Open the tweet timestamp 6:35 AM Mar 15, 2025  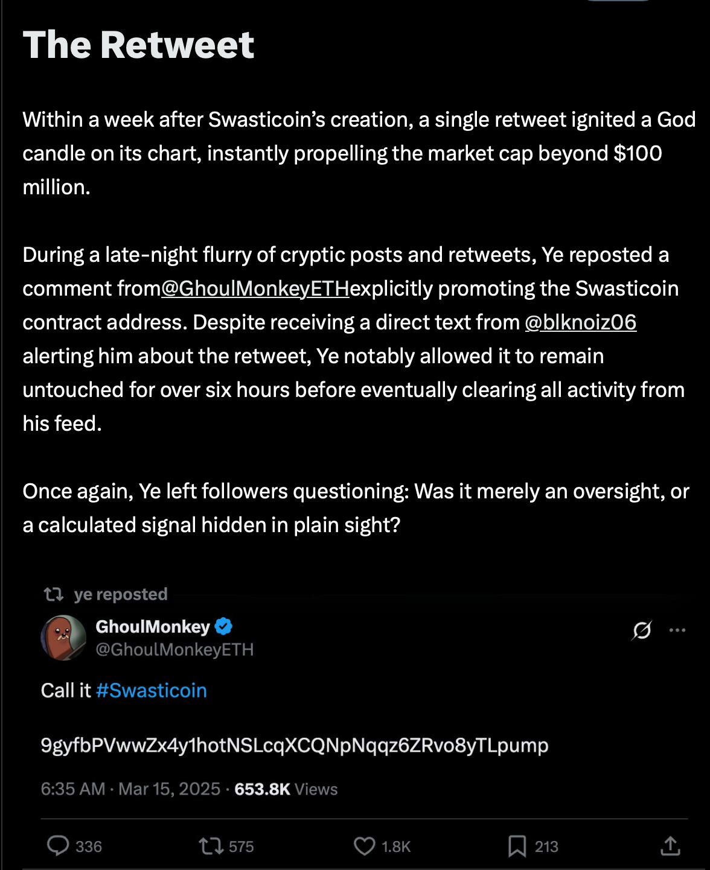(x=130, y=789)
